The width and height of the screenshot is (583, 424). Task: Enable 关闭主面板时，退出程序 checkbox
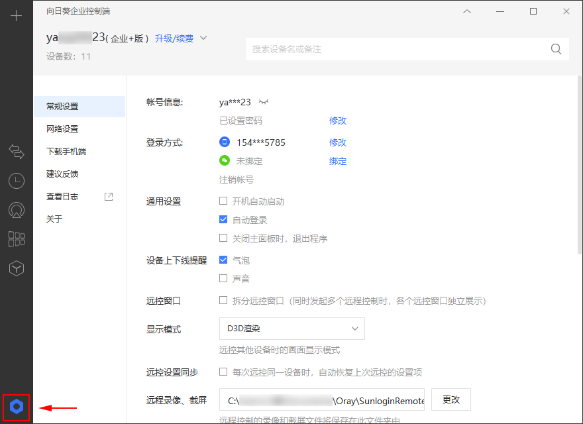tap(223, 238)
